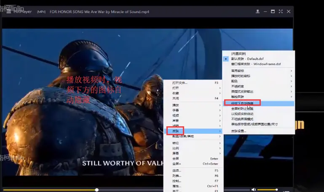
Task: Open 皮肤设置... dialog
Action: 259,131
